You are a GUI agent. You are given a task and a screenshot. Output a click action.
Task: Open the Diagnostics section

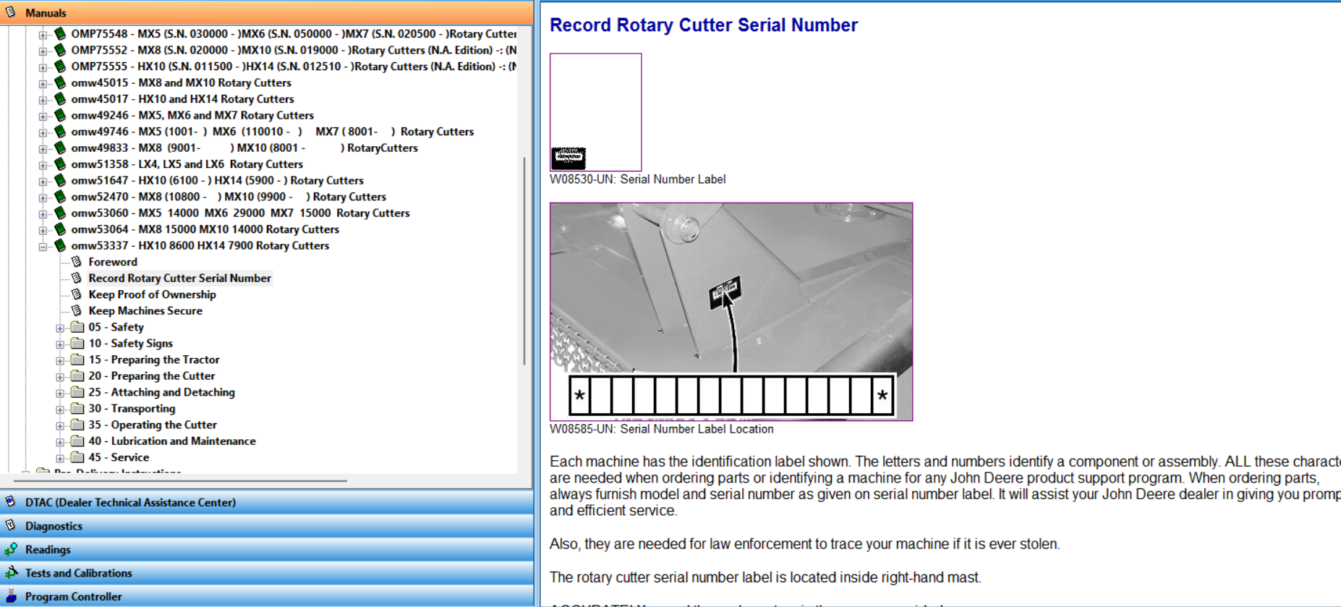click(x=266, y=526)
